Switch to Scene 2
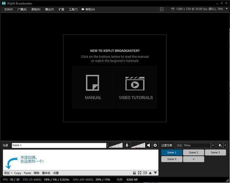This screenshot has height=183, width=230. [x=194, y=152]
